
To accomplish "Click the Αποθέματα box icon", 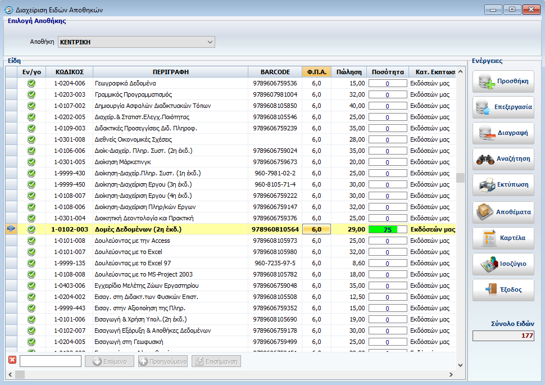I will 485,211.
